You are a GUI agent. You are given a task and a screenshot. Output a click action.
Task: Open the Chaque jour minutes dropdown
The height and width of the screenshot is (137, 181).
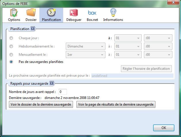[x=158, y=38]
